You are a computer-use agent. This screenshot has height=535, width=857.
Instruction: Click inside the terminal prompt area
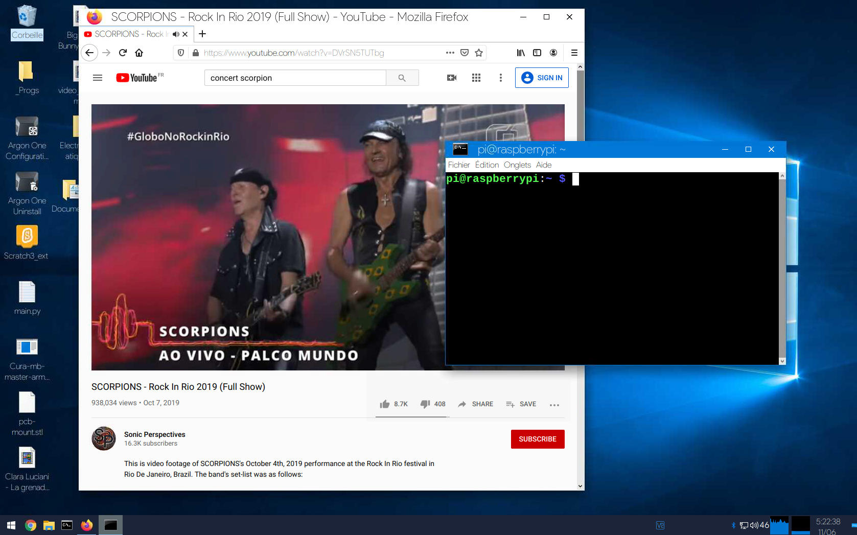coord(612,268)
